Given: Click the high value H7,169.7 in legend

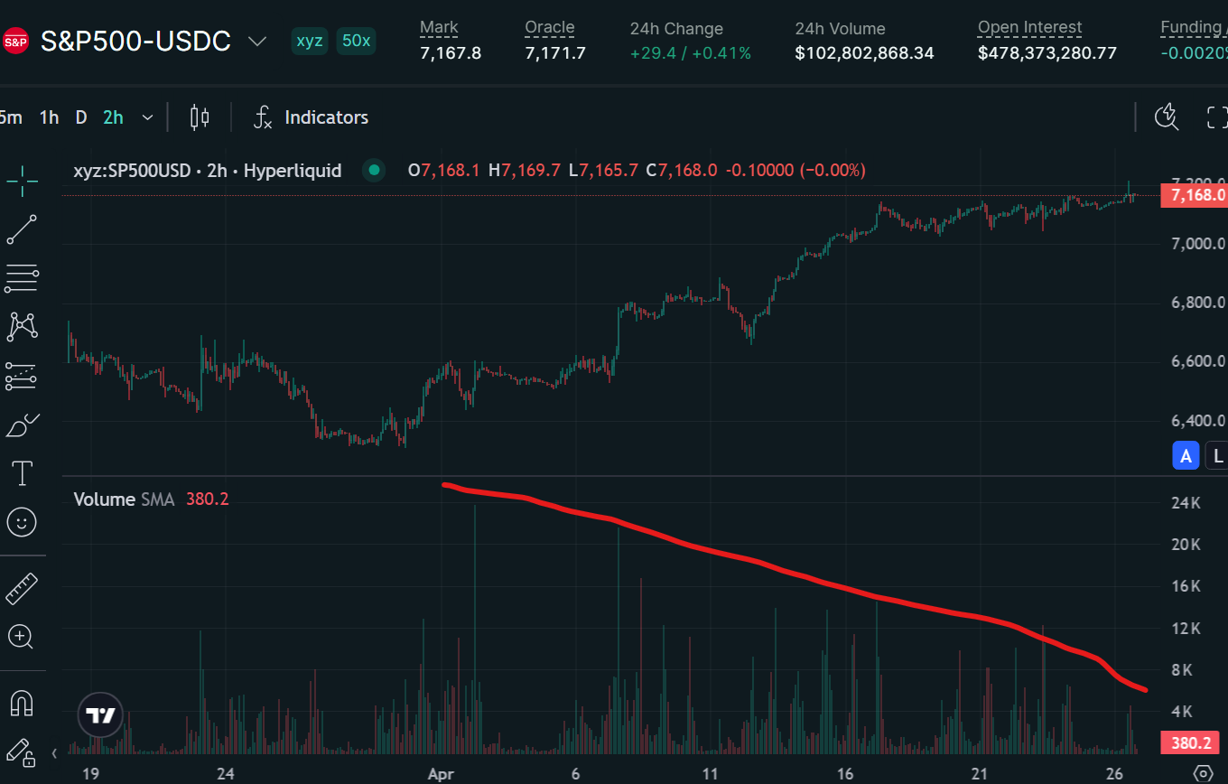Looking at the screenshot, I should pos(525,170).
